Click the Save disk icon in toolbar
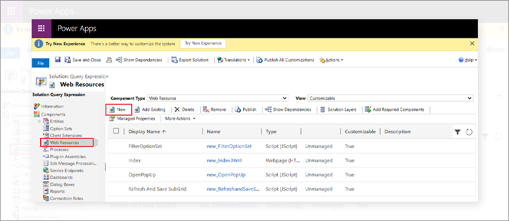The width and height of the screenshot is (509, 221). coord(58,60)
